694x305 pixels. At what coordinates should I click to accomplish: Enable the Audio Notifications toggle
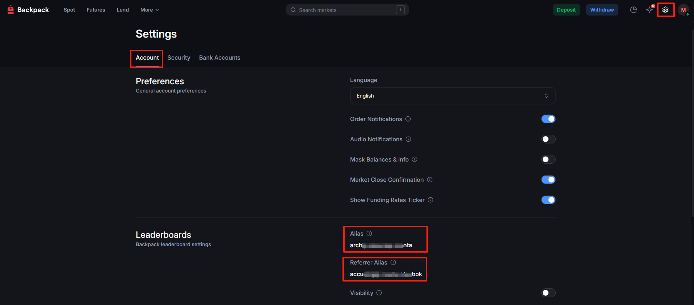(548, 139)
